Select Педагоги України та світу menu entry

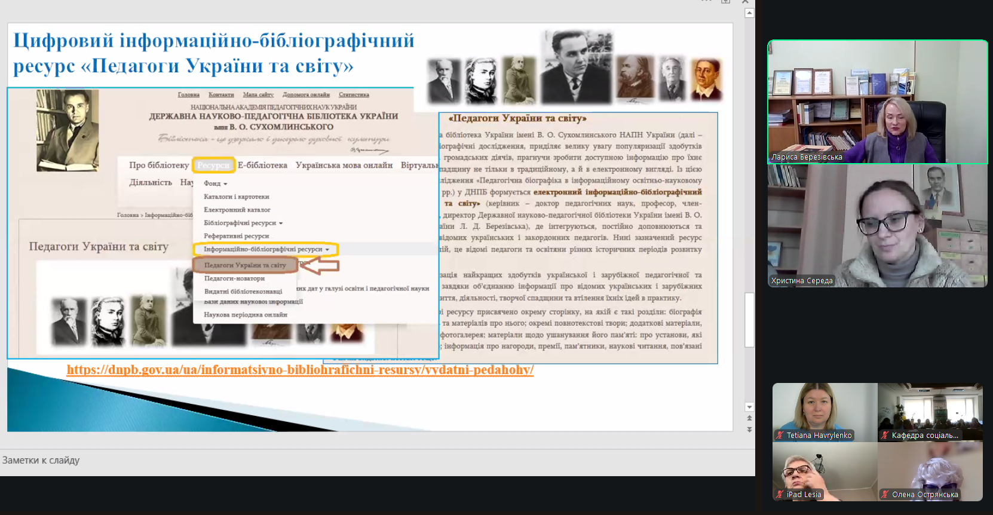(x=245, y=265)
